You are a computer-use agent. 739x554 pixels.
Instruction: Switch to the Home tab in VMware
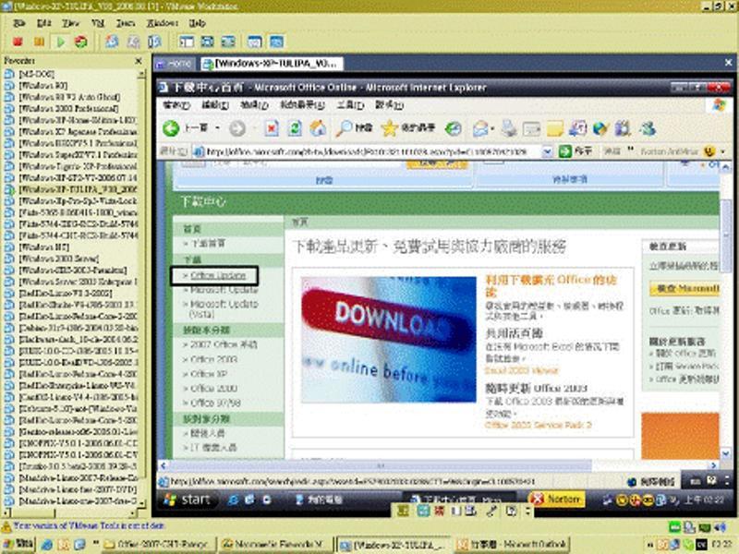175,64
